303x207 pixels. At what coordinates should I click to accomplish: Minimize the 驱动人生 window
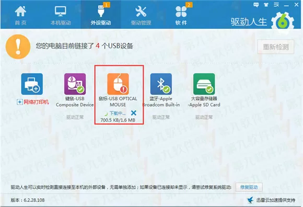286,5
